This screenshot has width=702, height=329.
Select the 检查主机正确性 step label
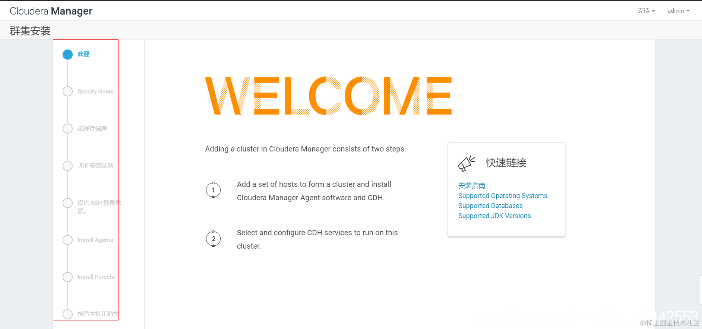pos(98,314)
